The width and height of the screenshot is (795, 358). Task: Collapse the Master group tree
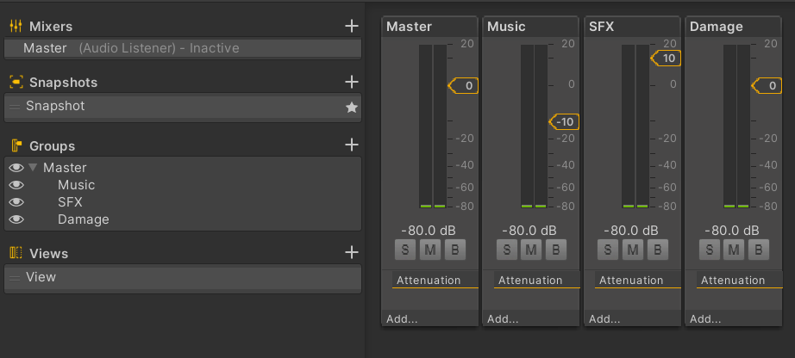[33, 168]
